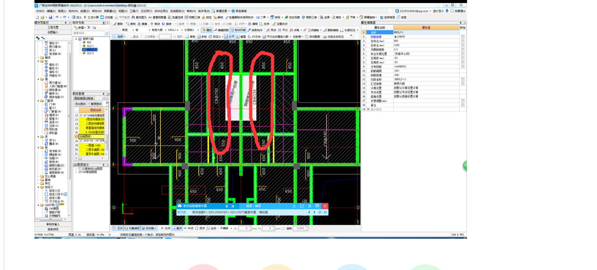Click 局部三维 partial 3D tool
The width and height of the screenshot is (597, 270).
coord(310,17)
